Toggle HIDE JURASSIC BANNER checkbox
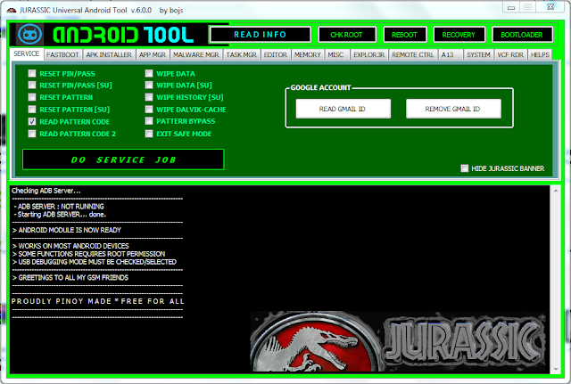Image resolution: width=571 pixels, height=384 pixels. tap(465, 168)
